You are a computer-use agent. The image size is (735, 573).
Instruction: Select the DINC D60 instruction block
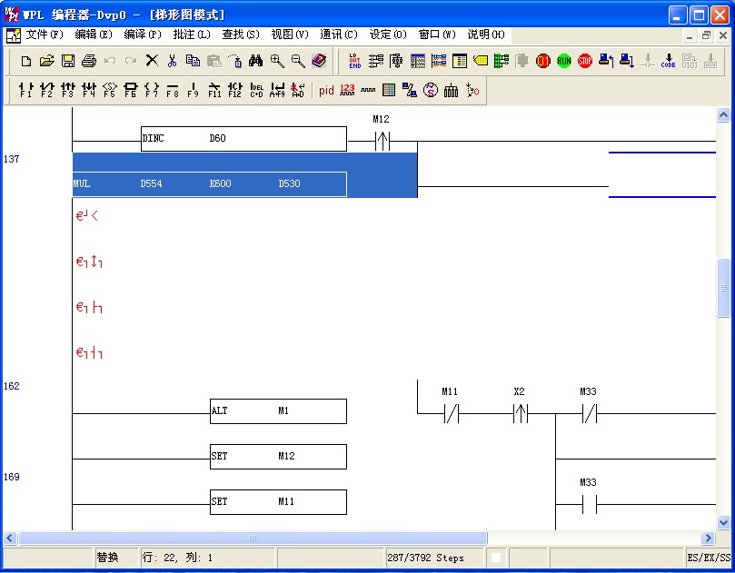coord(243,139)
